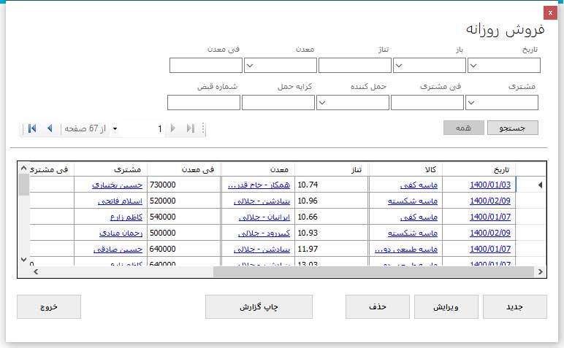
Task: Click the شماره قبض input field
Action: [x=204, y=102]
